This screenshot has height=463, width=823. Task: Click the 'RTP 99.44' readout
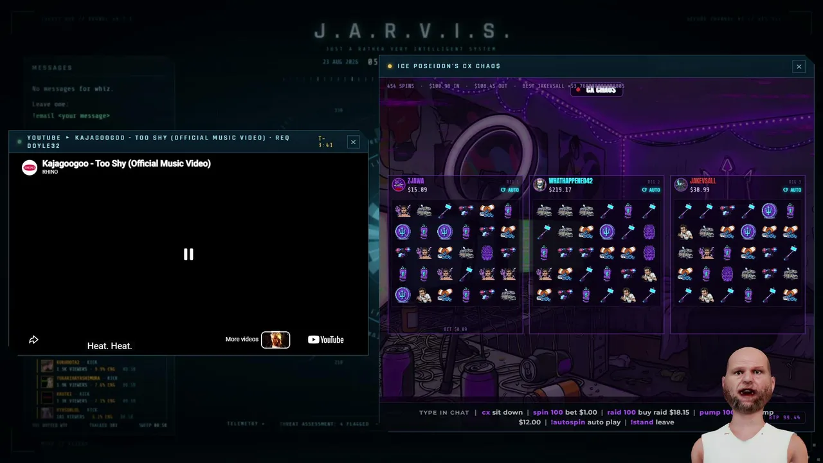[784, 417]
